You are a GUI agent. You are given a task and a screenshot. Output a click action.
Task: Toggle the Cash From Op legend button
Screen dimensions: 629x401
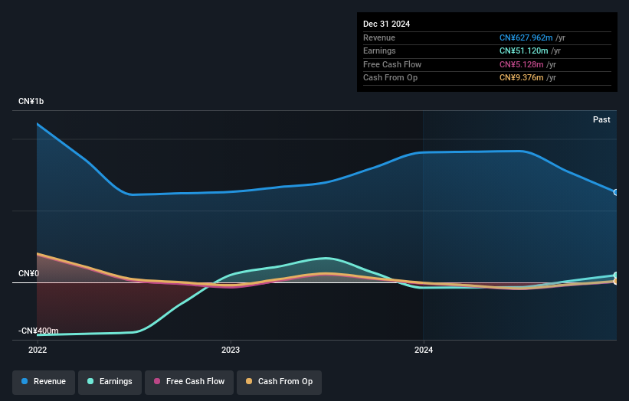(279, 382)
